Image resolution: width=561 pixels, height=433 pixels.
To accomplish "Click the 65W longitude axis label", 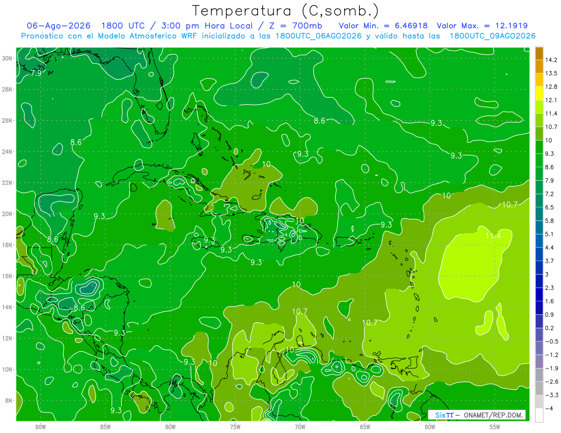I will pos(365,427).
